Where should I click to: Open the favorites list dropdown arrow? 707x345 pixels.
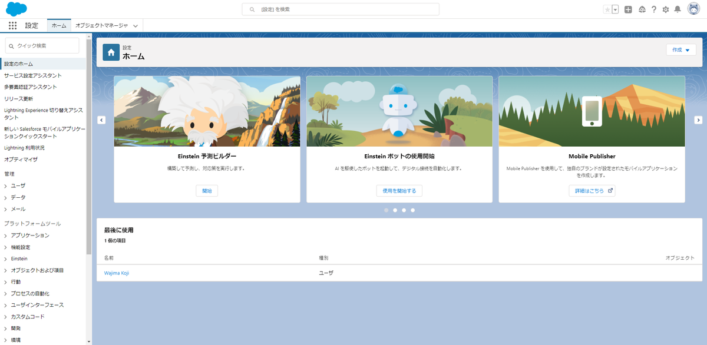(615, 9)
